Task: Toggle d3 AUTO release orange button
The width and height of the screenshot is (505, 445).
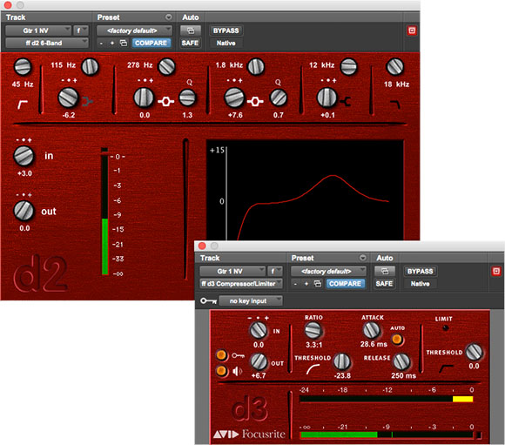Action: (397, 339)
